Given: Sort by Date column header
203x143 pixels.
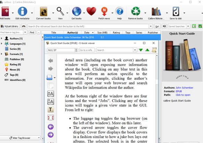Looking at the screenshot, I should coord(88,33).
